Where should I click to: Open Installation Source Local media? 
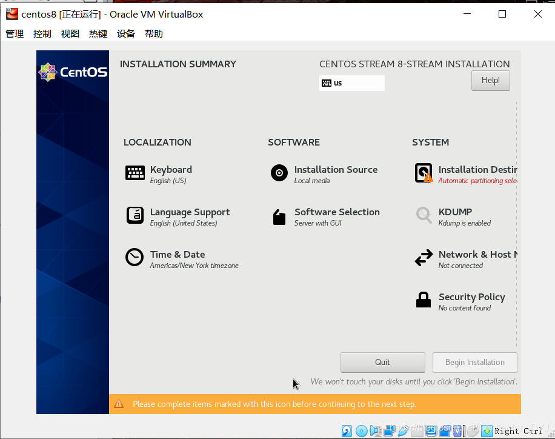(x=324, y=174)
